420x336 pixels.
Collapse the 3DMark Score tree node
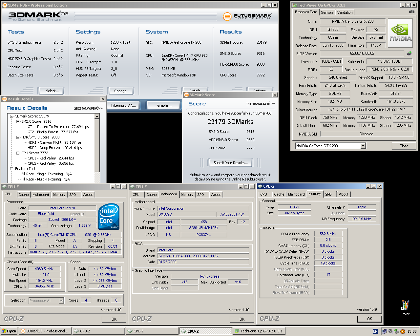point(11,116)
